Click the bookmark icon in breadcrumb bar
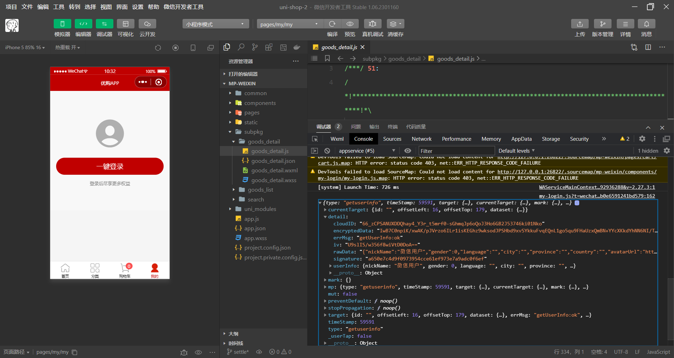 [x=327, y=58]
